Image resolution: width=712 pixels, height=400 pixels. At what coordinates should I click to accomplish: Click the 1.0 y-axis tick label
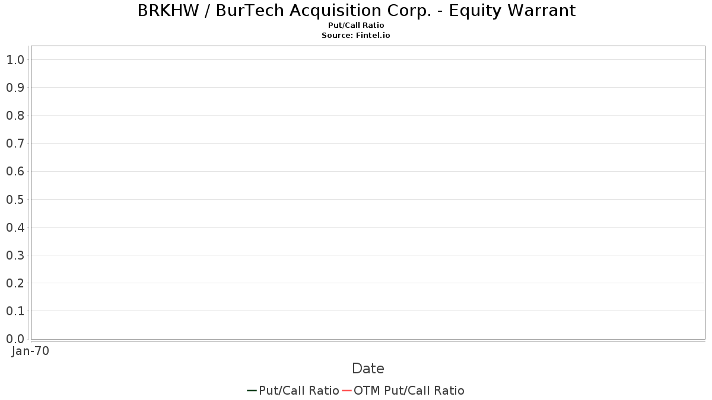point(15,60)
